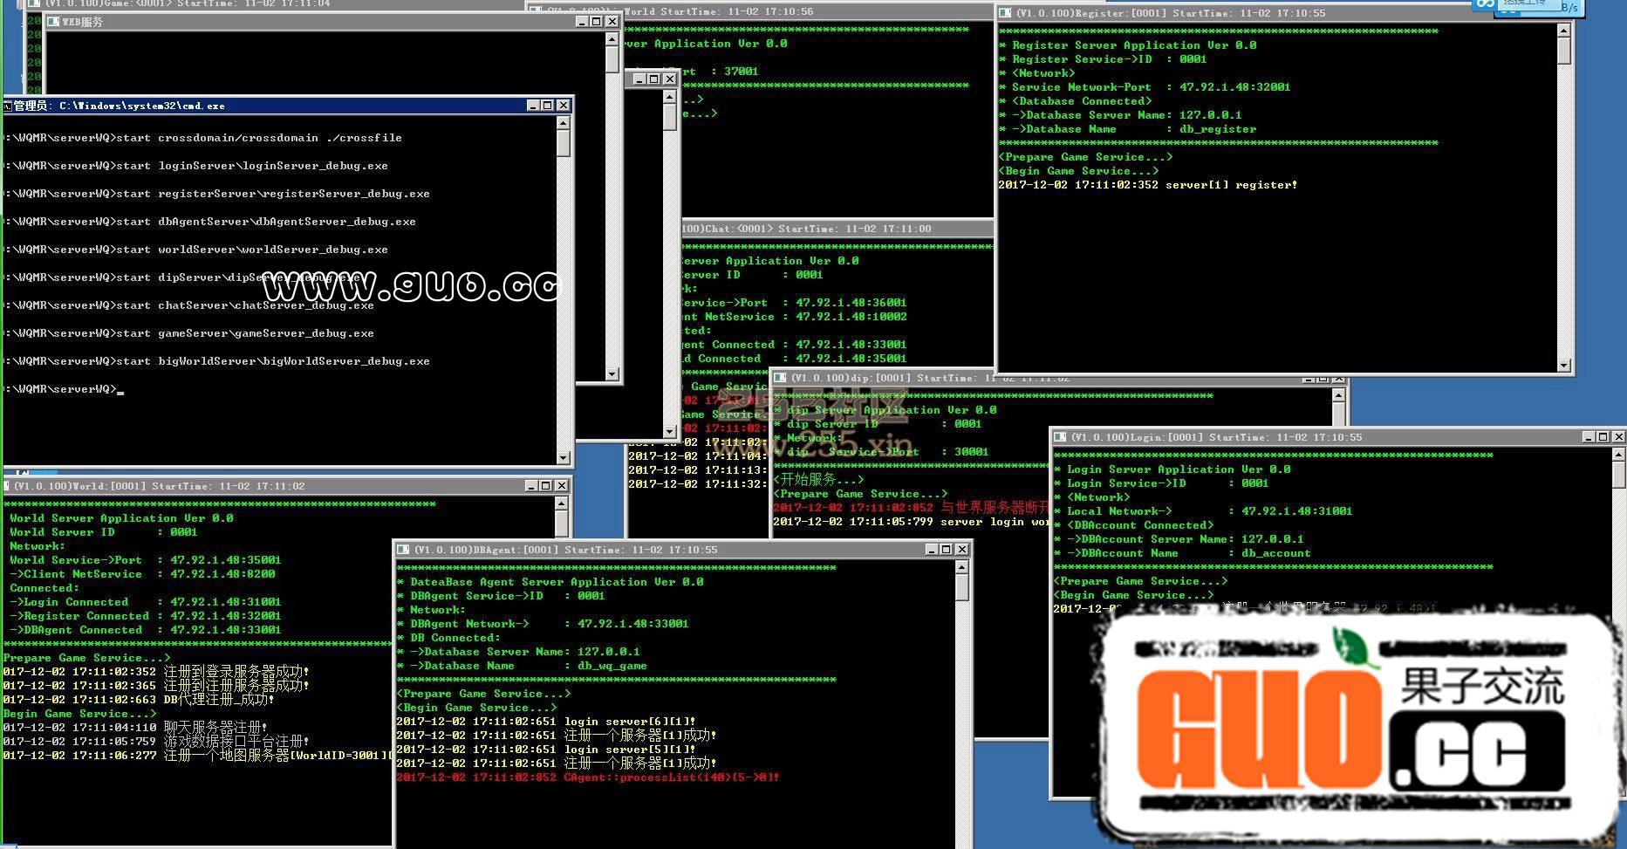Maximize the DBAgent console window

click(947, 550)
